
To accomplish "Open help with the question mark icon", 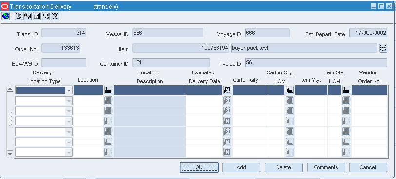I will click(x=55, y=17).
